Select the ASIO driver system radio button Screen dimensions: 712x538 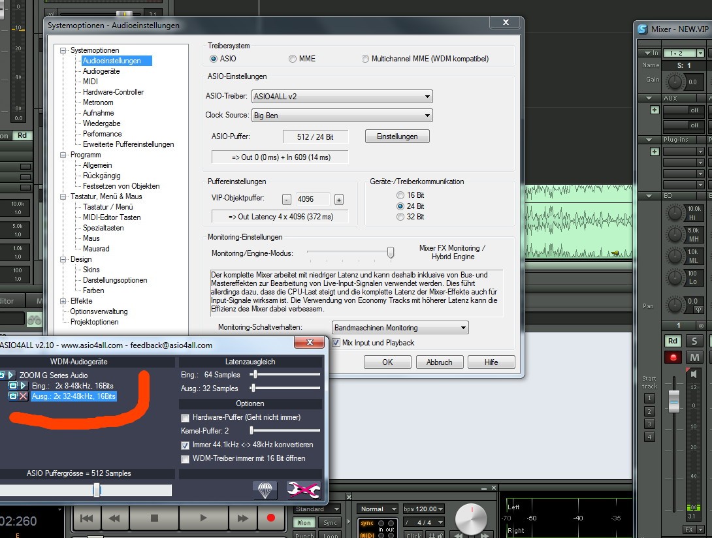[214, 59]
